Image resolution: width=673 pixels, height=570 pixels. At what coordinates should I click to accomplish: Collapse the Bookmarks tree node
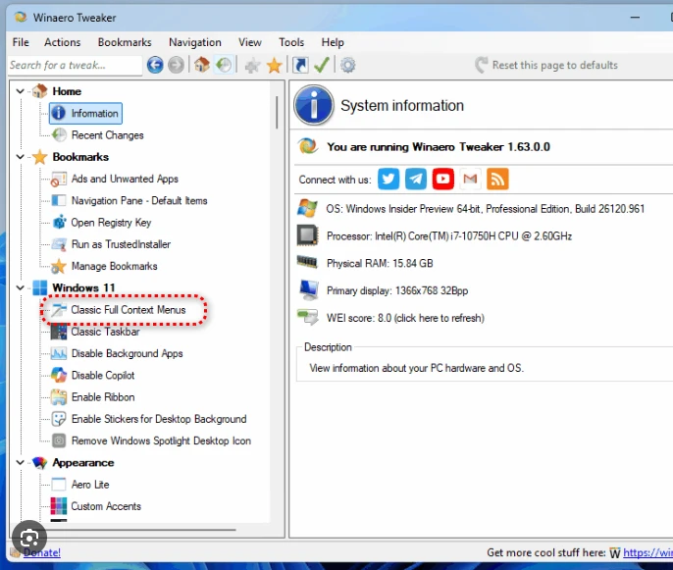20,157
